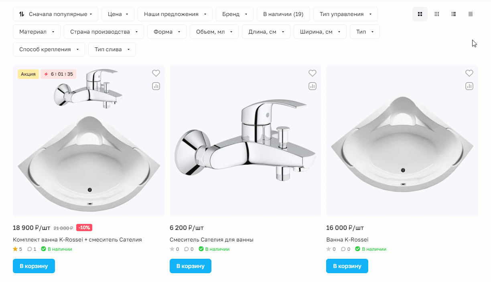
Task: Add Смеситель Сателия to cart
Action: tap(191, 266)
